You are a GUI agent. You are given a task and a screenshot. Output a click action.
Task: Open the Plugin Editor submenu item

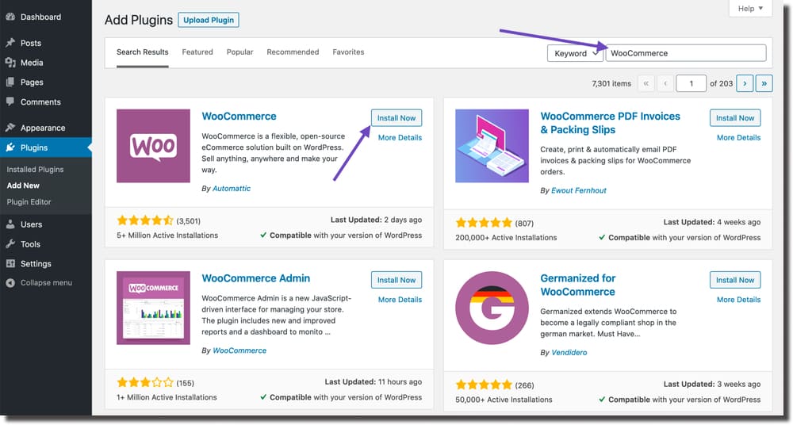click(29, 202)
